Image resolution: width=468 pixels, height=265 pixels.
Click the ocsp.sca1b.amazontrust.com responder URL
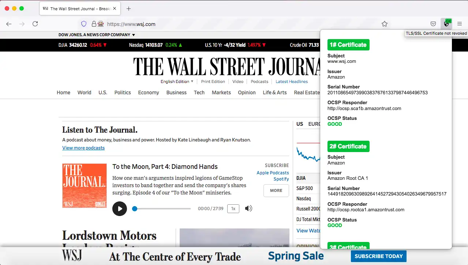click(x=364, y=109)
